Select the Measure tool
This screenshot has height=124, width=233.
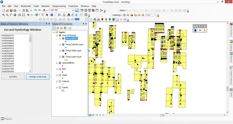coord(64,15)
